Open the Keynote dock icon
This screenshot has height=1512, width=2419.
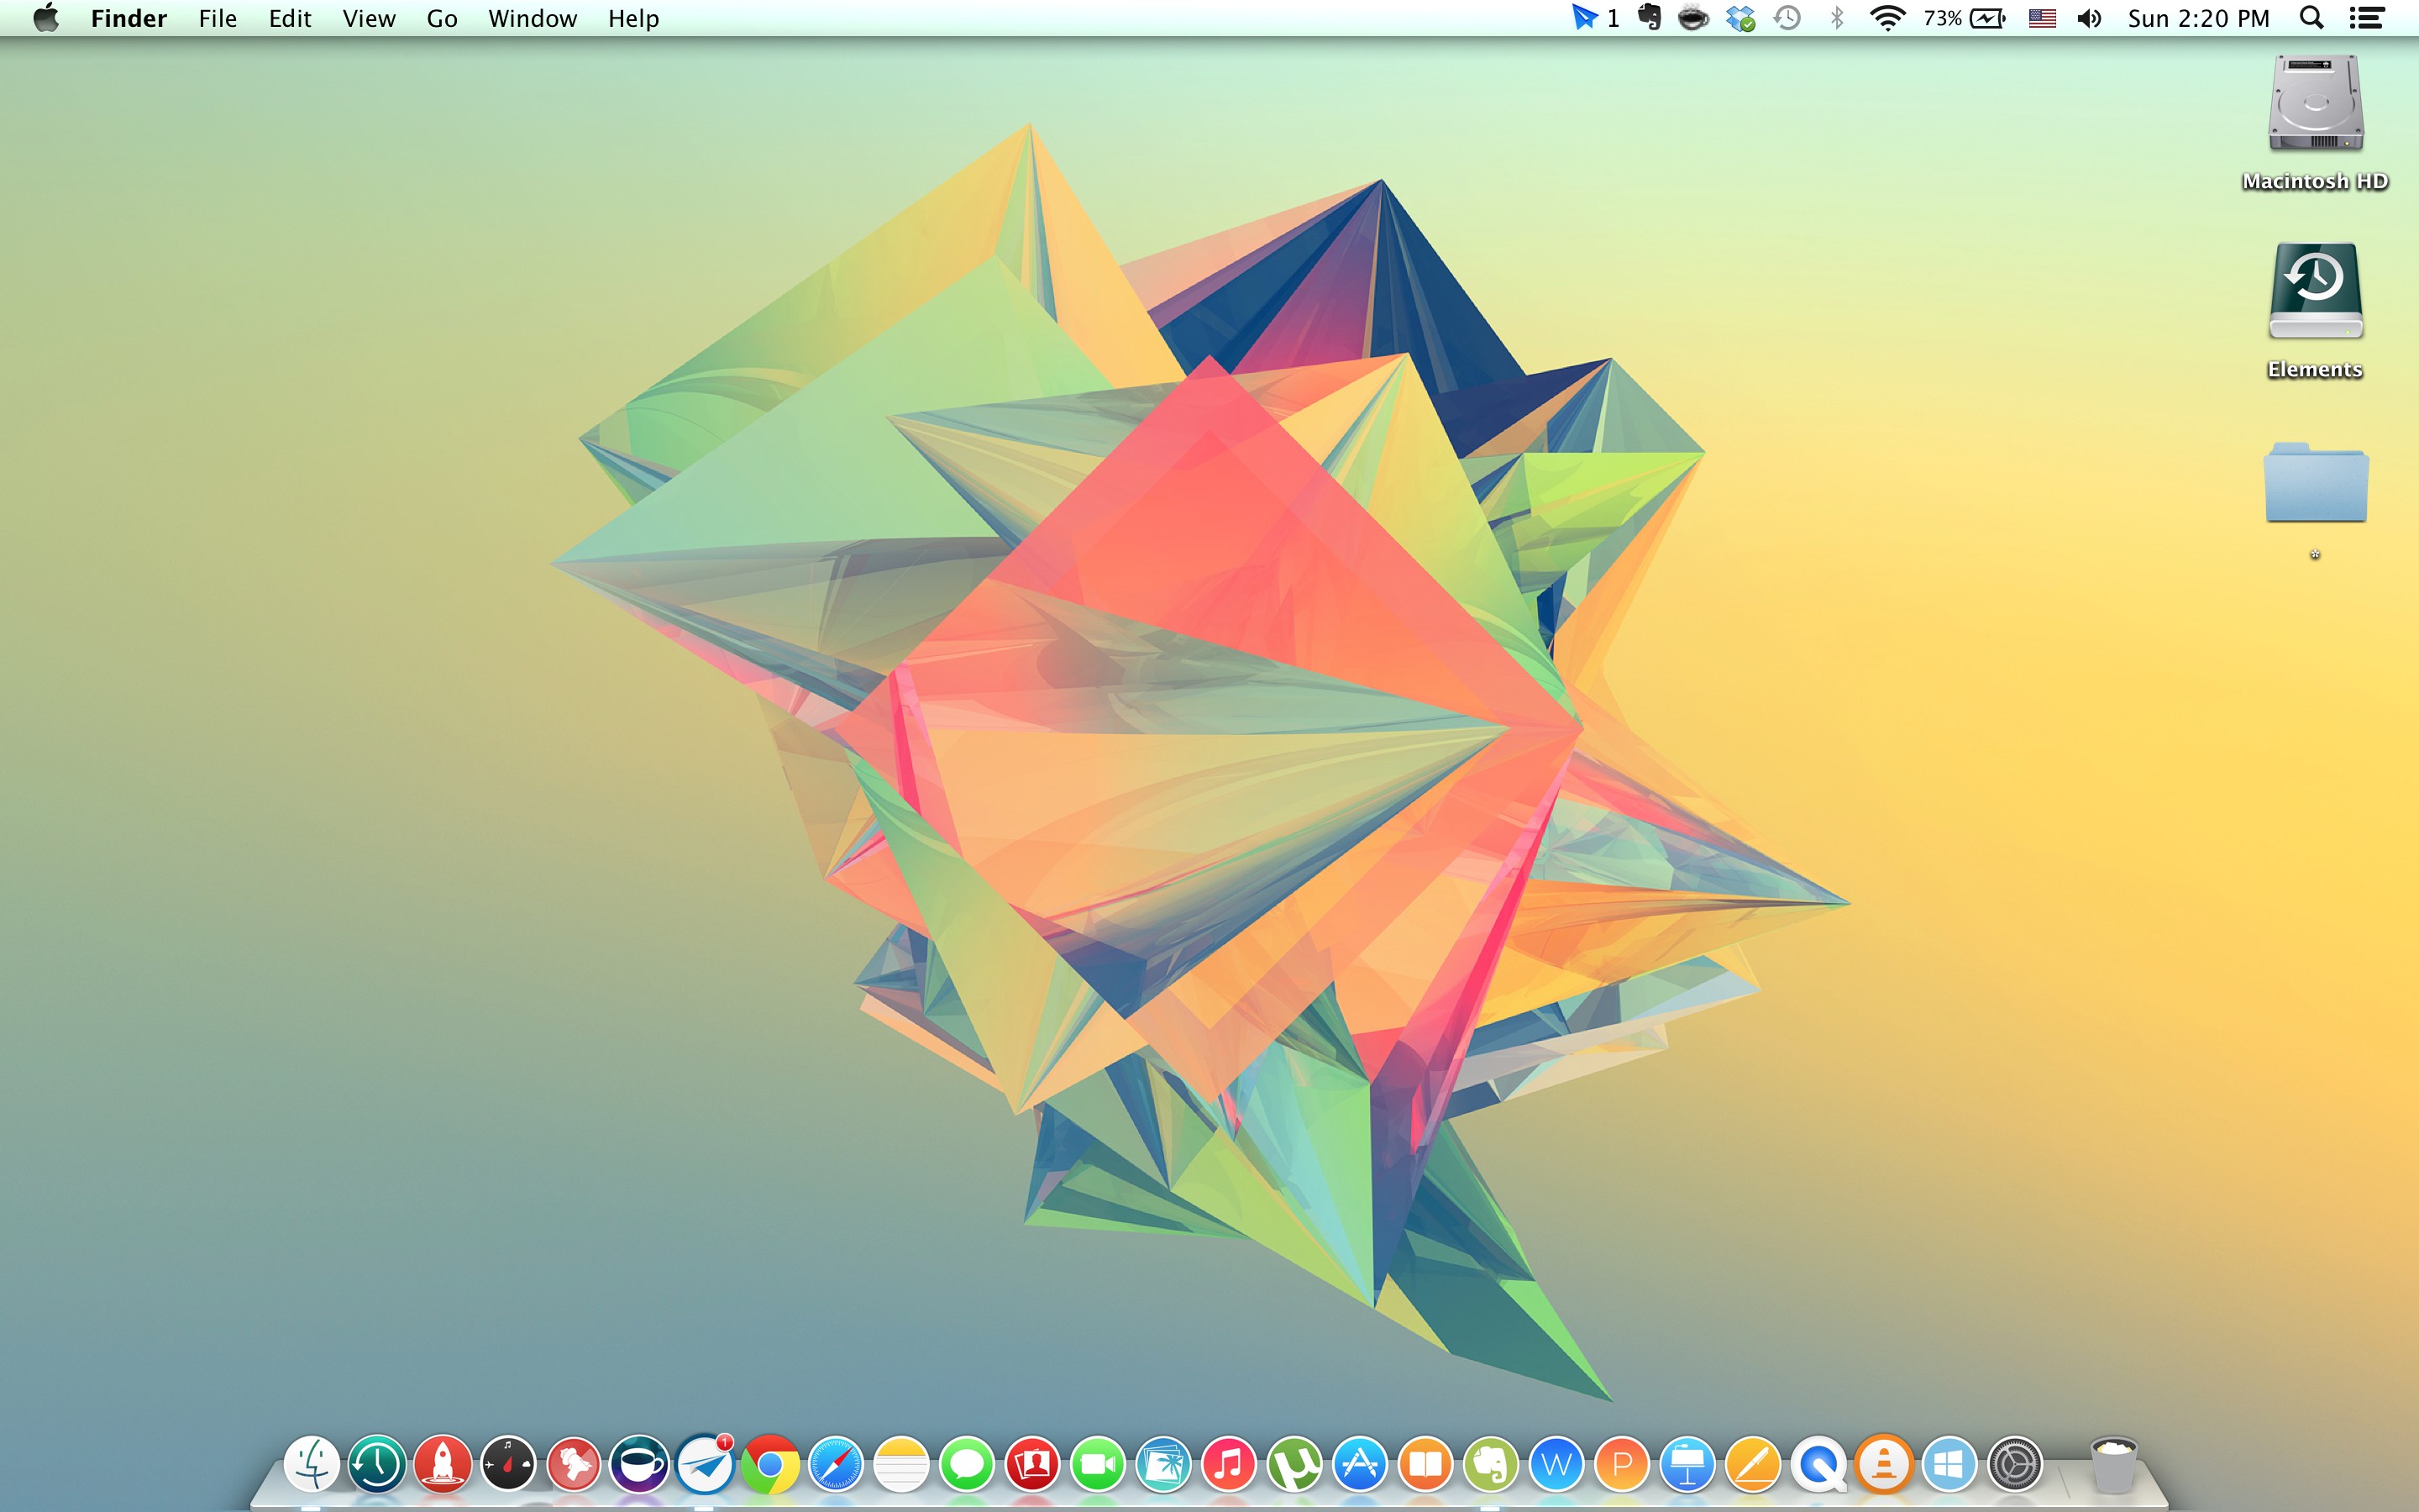1687,1465
